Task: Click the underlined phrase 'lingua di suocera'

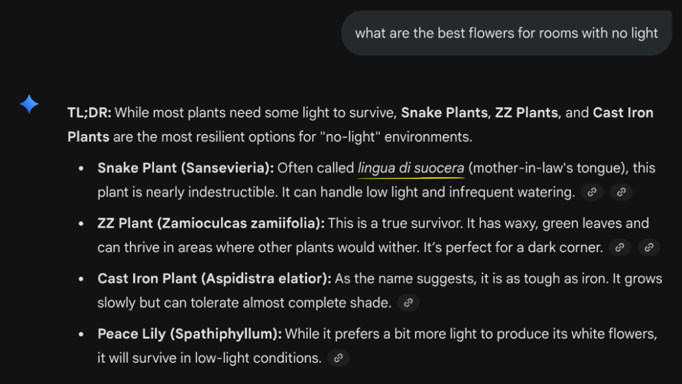Action: (410, 168)
